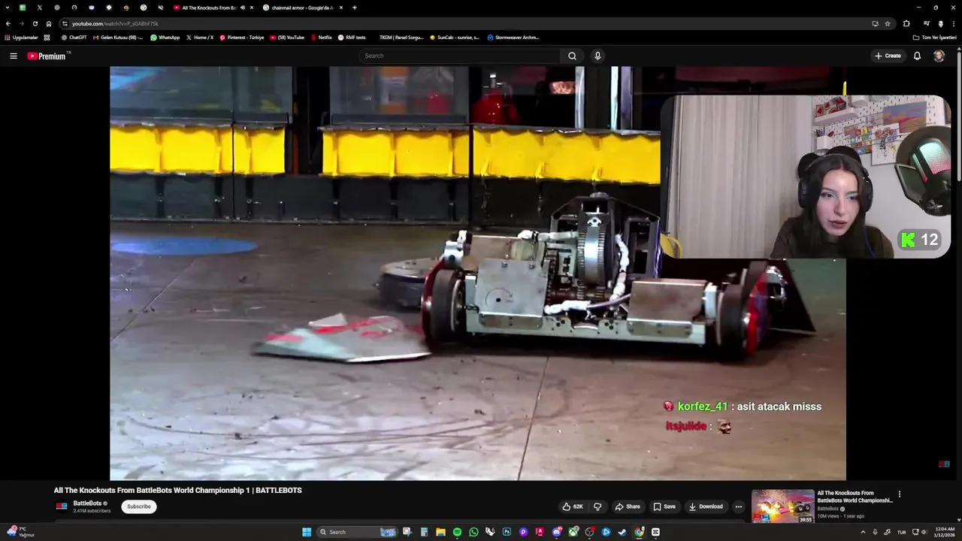
Task: Go back in browser history
Action: 8,23
